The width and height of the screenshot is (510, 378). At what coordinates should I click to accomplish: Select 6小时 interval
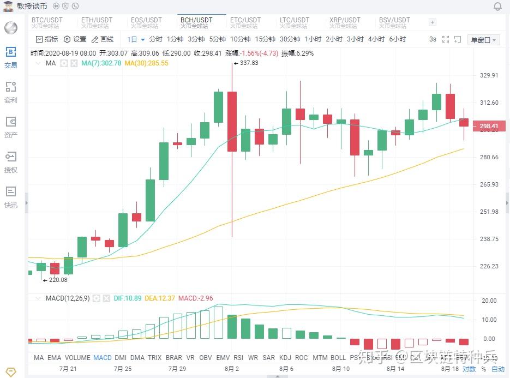pyautogui.click(x=398, y=39)
